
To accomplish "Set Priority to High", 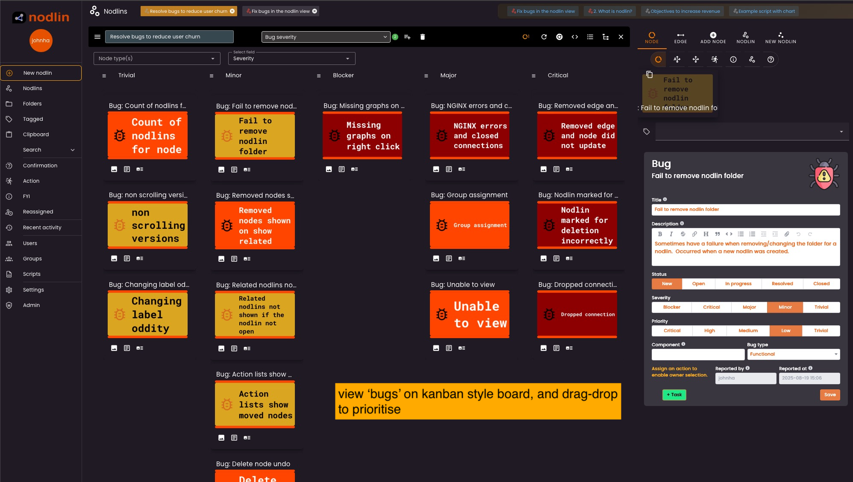I will [x=709, y=331].
